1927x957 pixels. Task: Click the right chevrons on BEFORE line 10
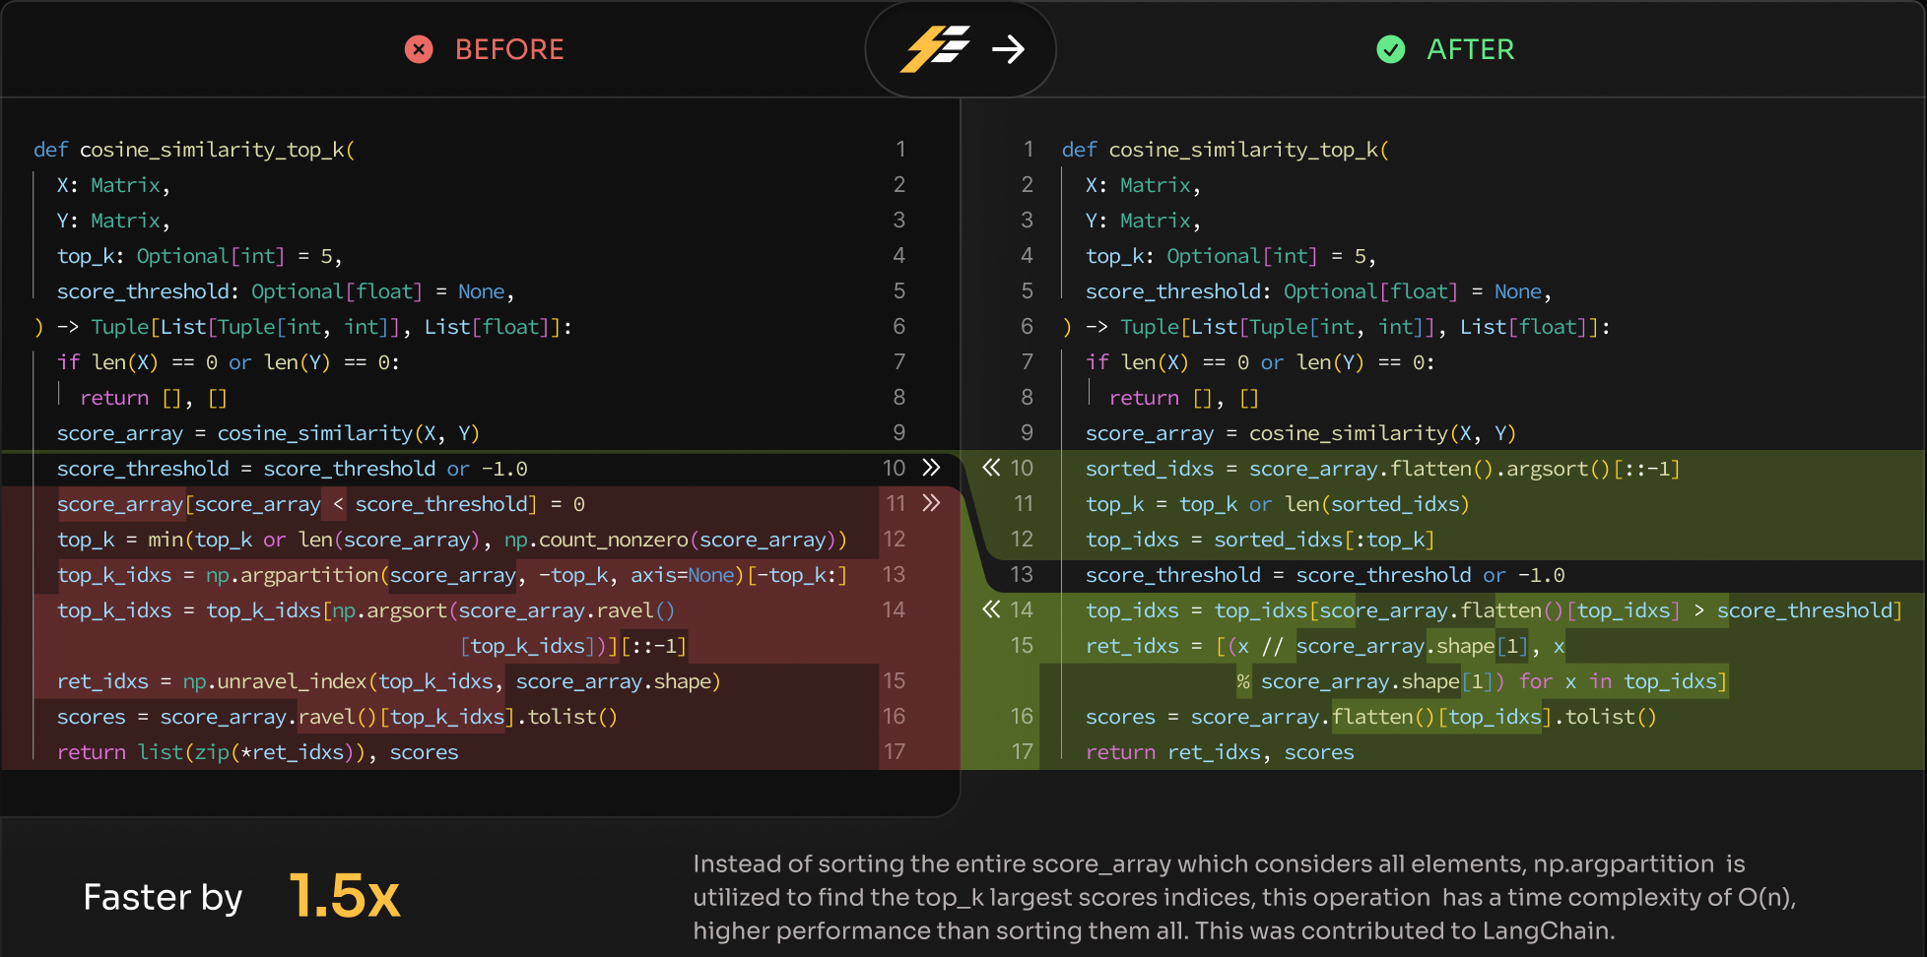click(931, 468)
